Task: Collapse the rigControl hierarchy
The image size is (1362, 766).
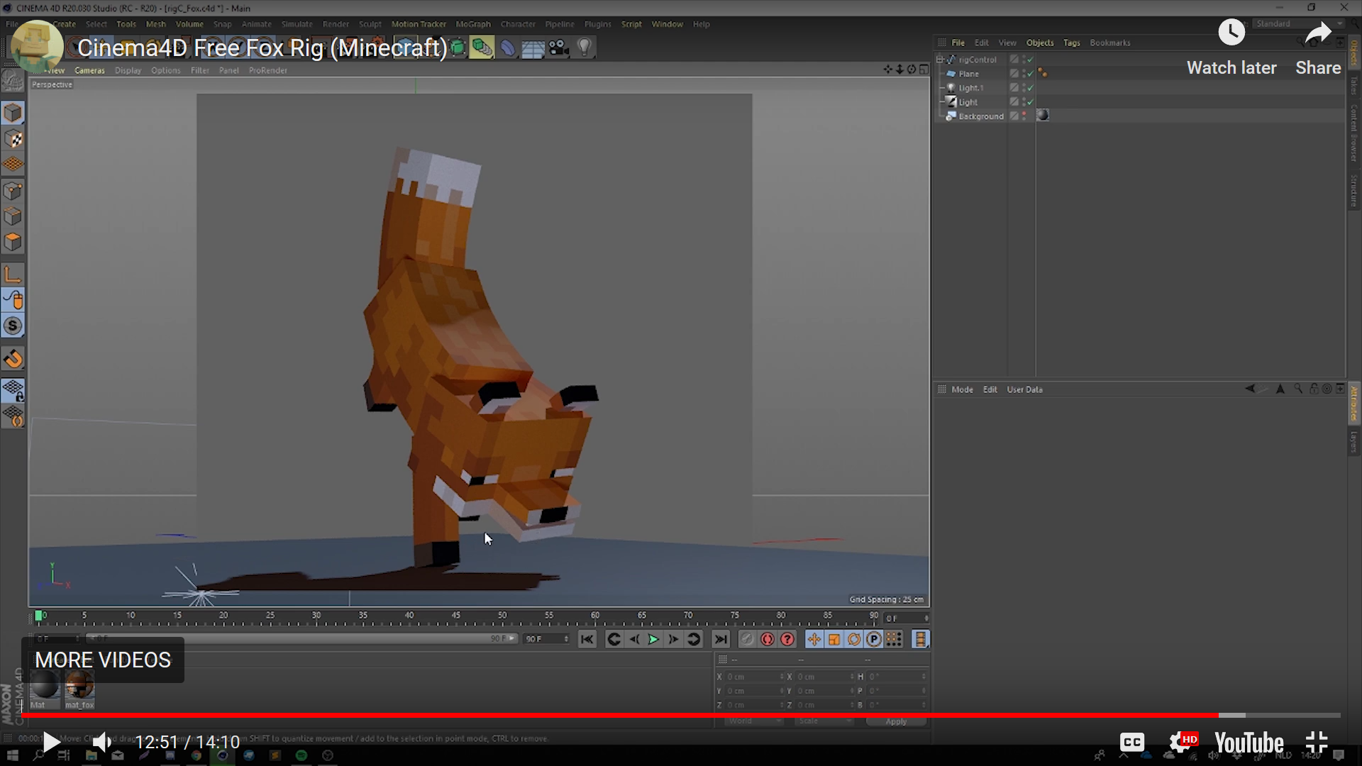Action: (x=940, y=60)
